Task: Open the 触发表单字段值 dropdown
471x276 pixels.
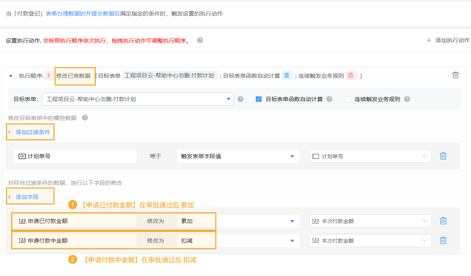Action: [x=292, y=156]
